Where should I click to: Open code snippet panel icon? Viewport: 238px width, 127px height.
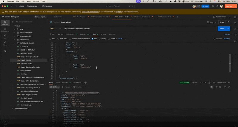[235, 29]
